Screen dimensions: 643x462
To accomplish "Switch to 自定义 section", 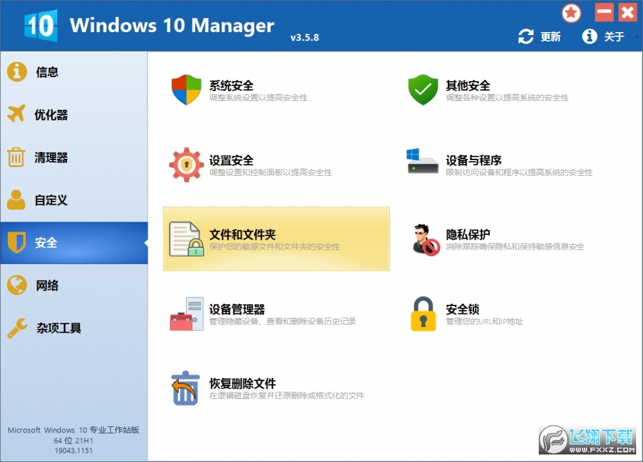I will tap(51, 200).
